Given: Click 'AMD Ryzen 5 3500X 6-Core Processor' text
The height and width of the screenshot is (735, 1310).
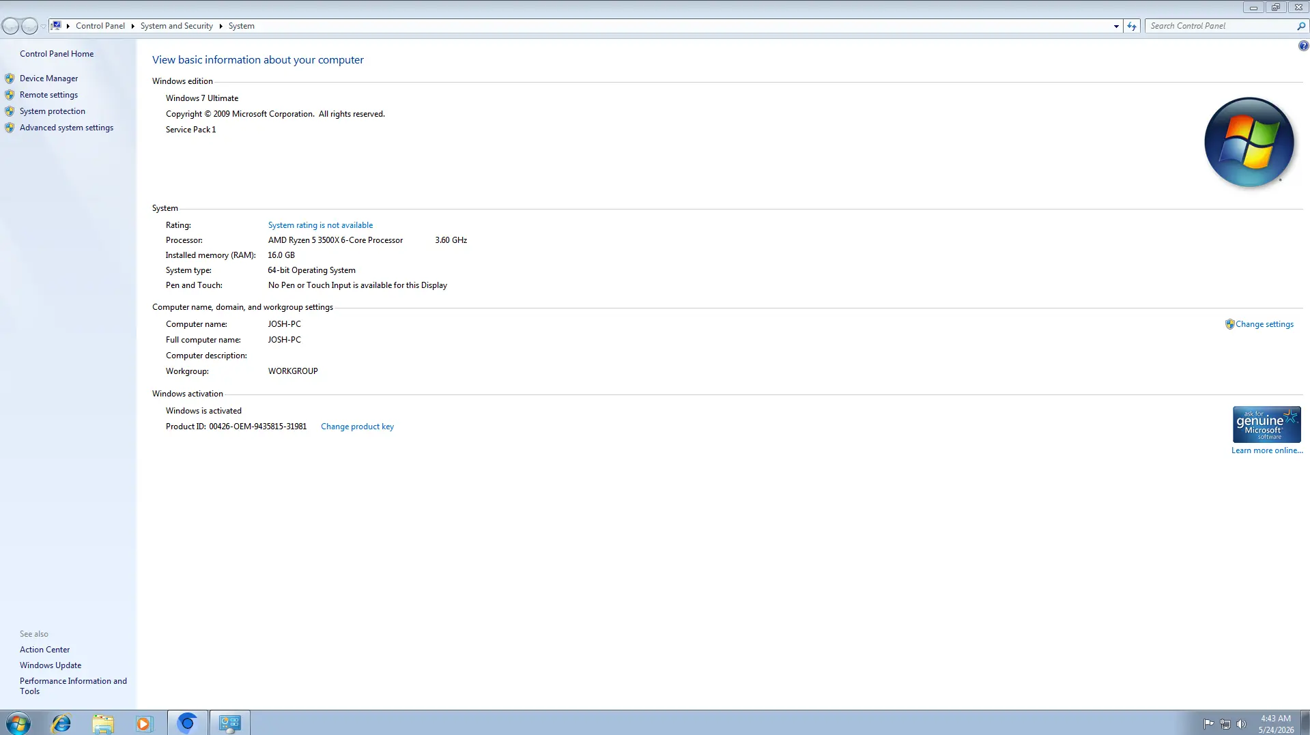Looking at the screenshot, I should 335,240.
